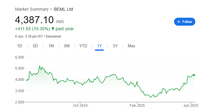Viewport: 210px width, 112px height.
Task: Click the green current-price dot on chart
Action: click(194, 75)
